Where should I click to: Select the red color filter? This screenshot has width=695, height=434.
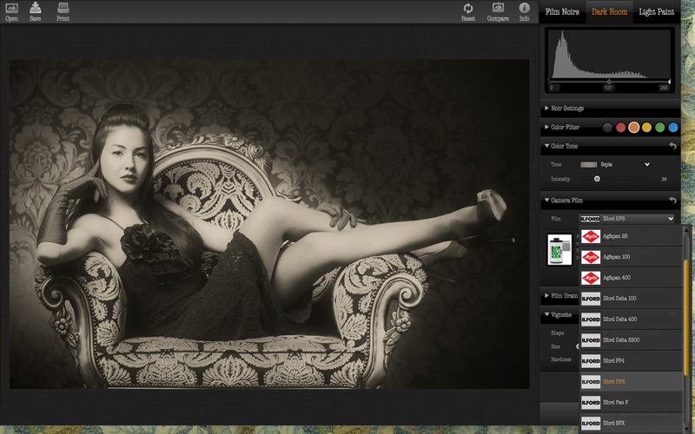[620, 128]
